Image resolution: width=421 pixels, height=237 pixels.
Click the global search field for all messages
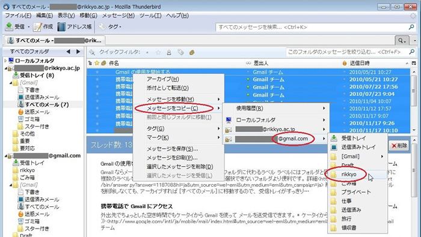click(x=313, y=27)
